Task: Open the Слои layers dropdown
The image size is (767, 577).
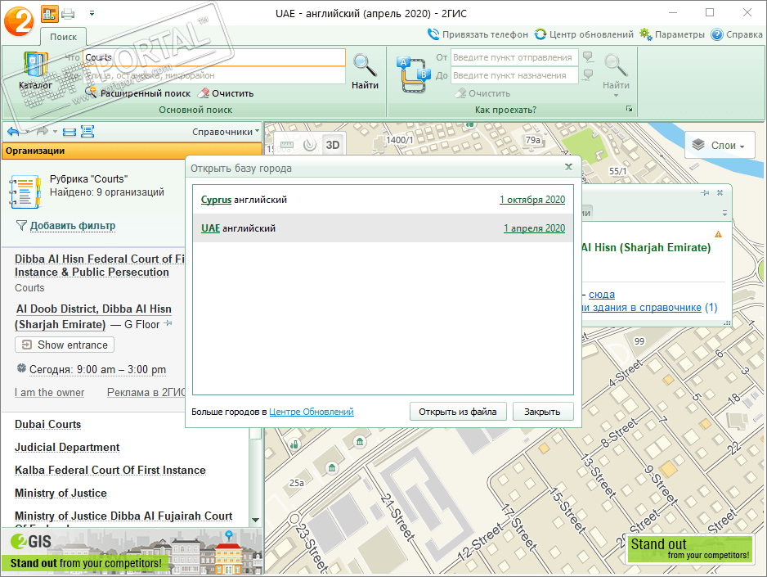Action: tap(718, 146)
